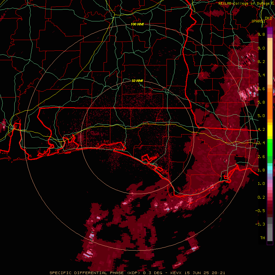The image size is (275, 275).
Task: Click the 100 NMI range ring label
Action: point(137,24)
